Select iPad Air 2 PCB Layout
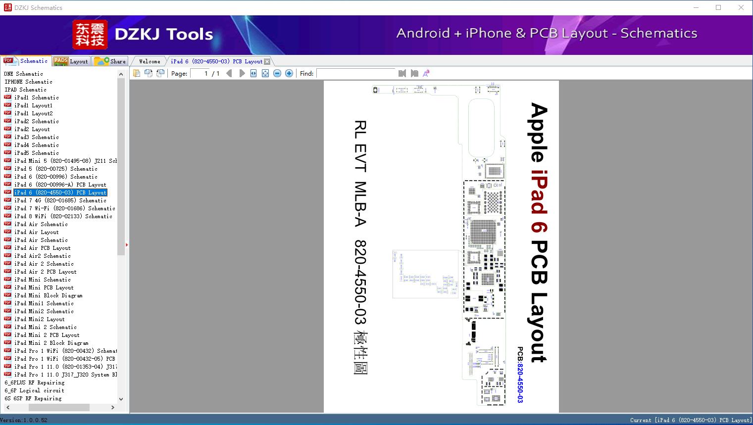The image size is (753, 425). 46,272
